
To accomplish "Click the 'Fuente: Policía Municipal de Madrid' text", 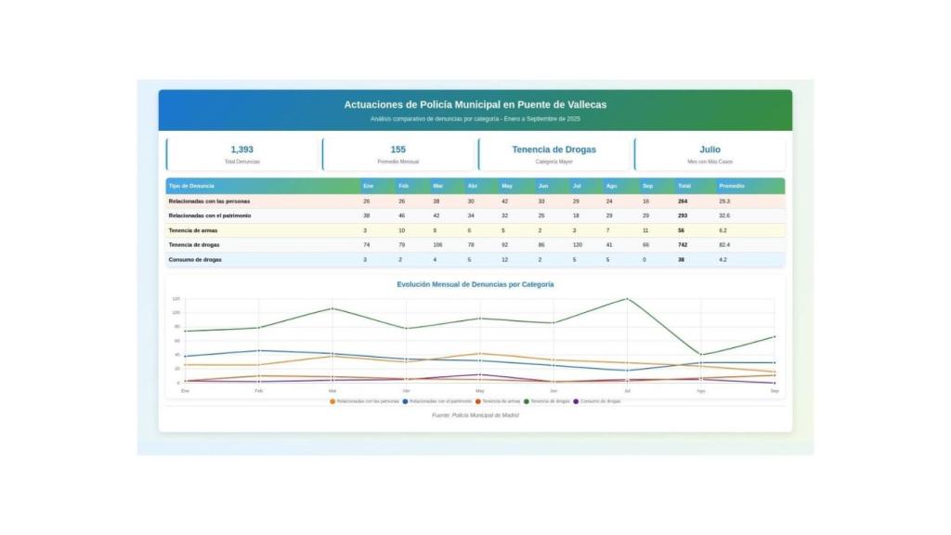I will click(475, 415).
